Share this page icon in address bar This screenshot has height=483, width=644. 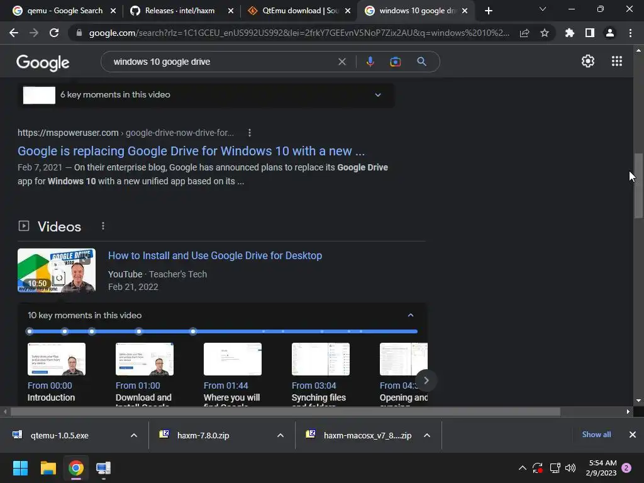pyautogui.click(x=525, y=33)
